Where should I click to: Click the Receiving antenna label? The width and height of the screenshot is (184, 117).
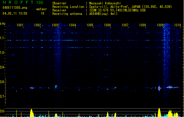tap(67, 14)
